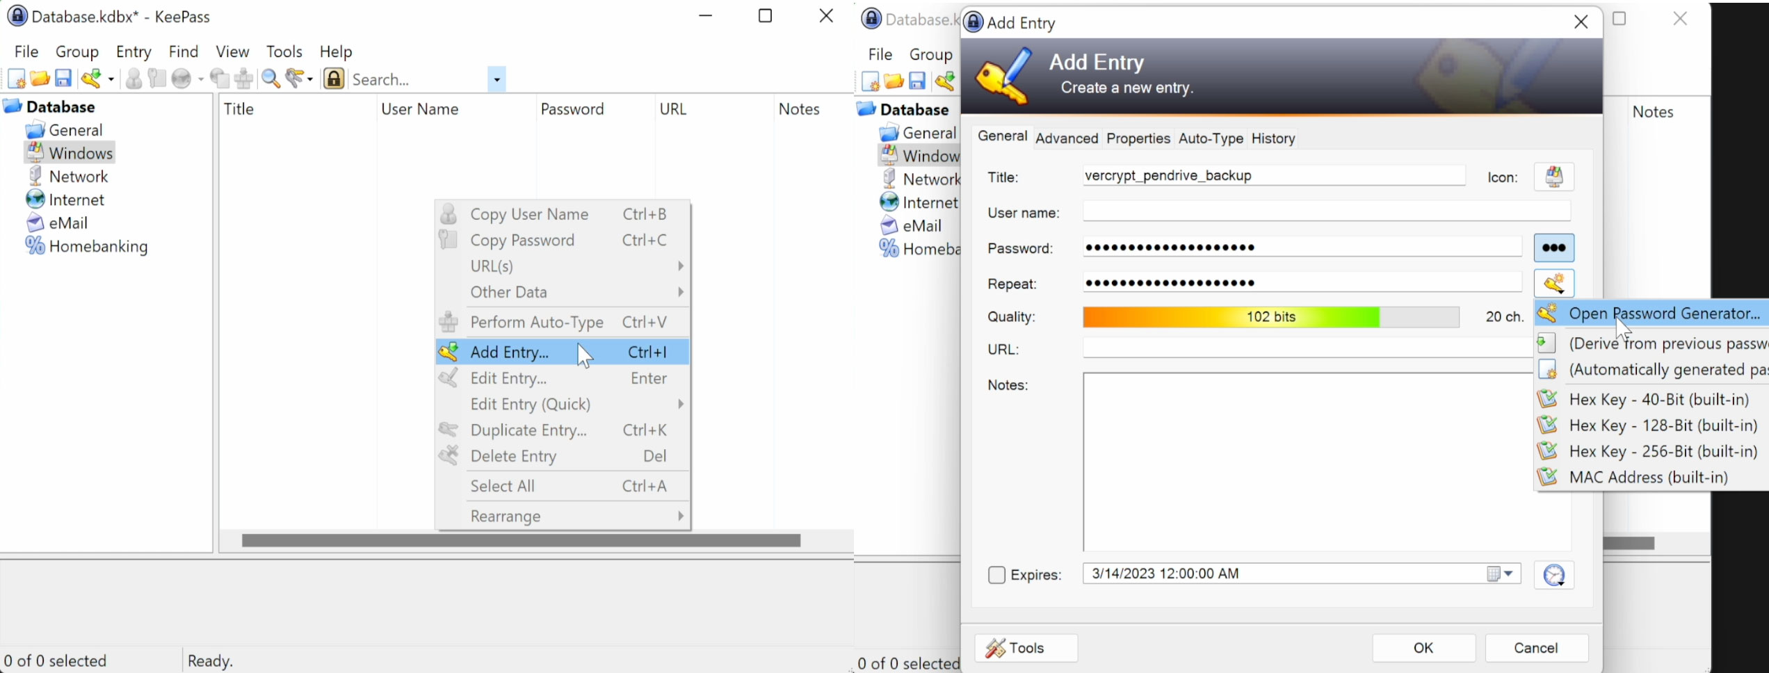Viewport: 1769px width, 673px height.
Task: Click the Lock Workspace padlock icon
Action: [334, 79]
